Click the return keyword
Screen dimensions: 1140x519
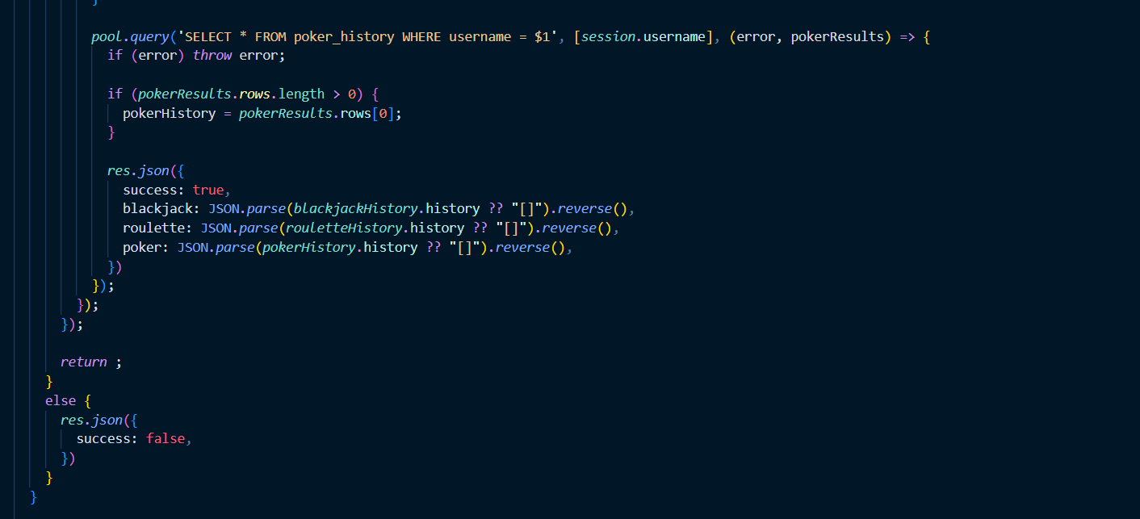[83, 362]
